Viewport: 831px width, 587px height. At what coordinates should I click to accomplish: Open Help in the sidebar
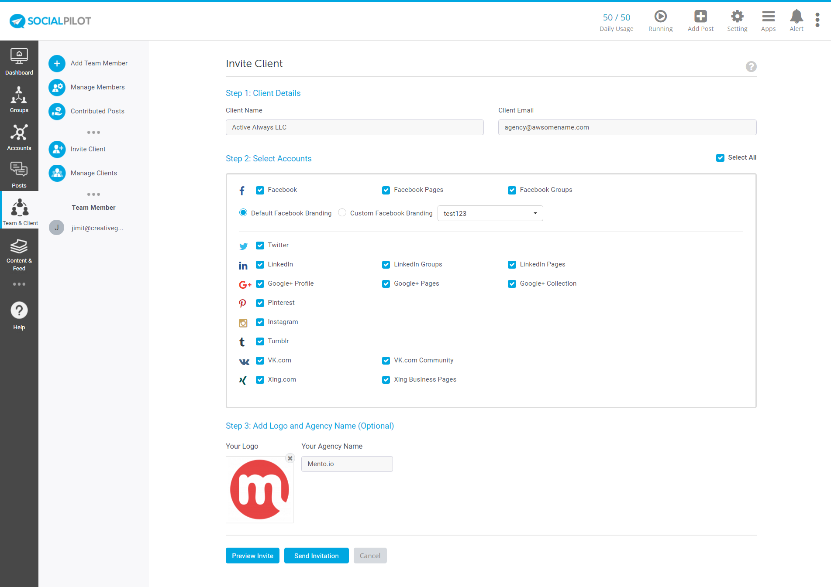(x=19, y=316)
